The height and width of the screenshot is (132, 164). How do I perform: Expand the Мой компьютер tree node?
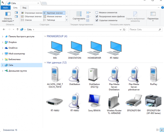[2, 54]
